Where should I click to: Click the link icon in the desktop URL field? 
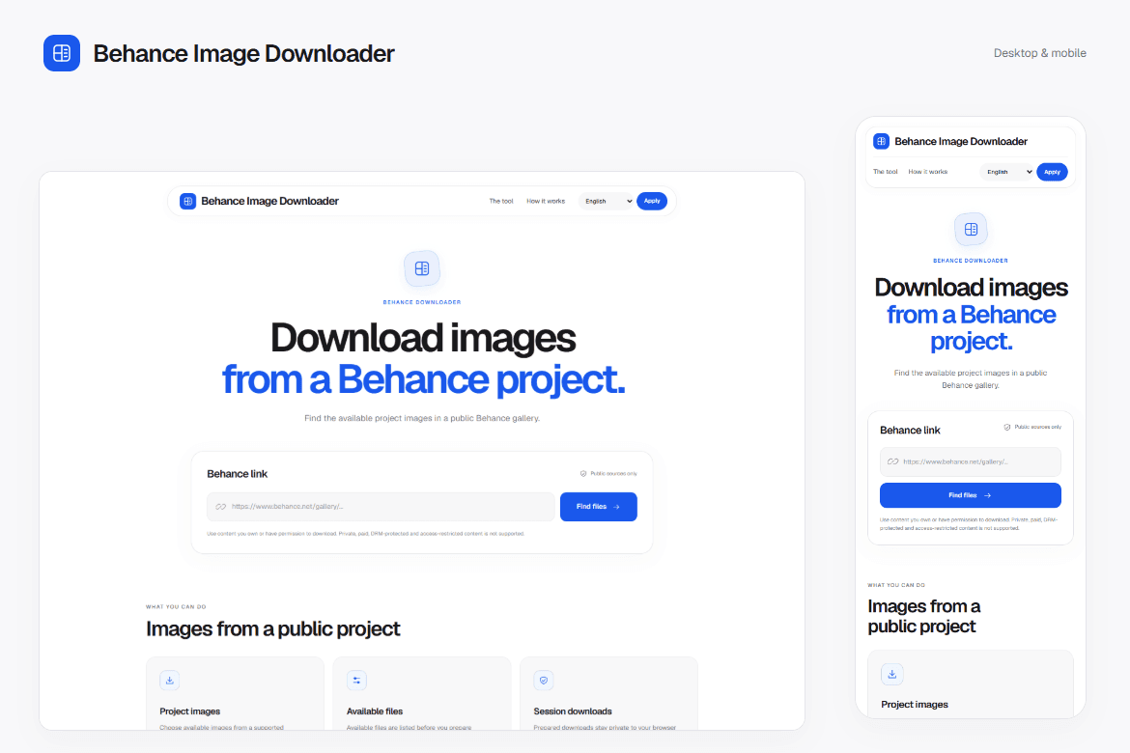tap(220, 507)
